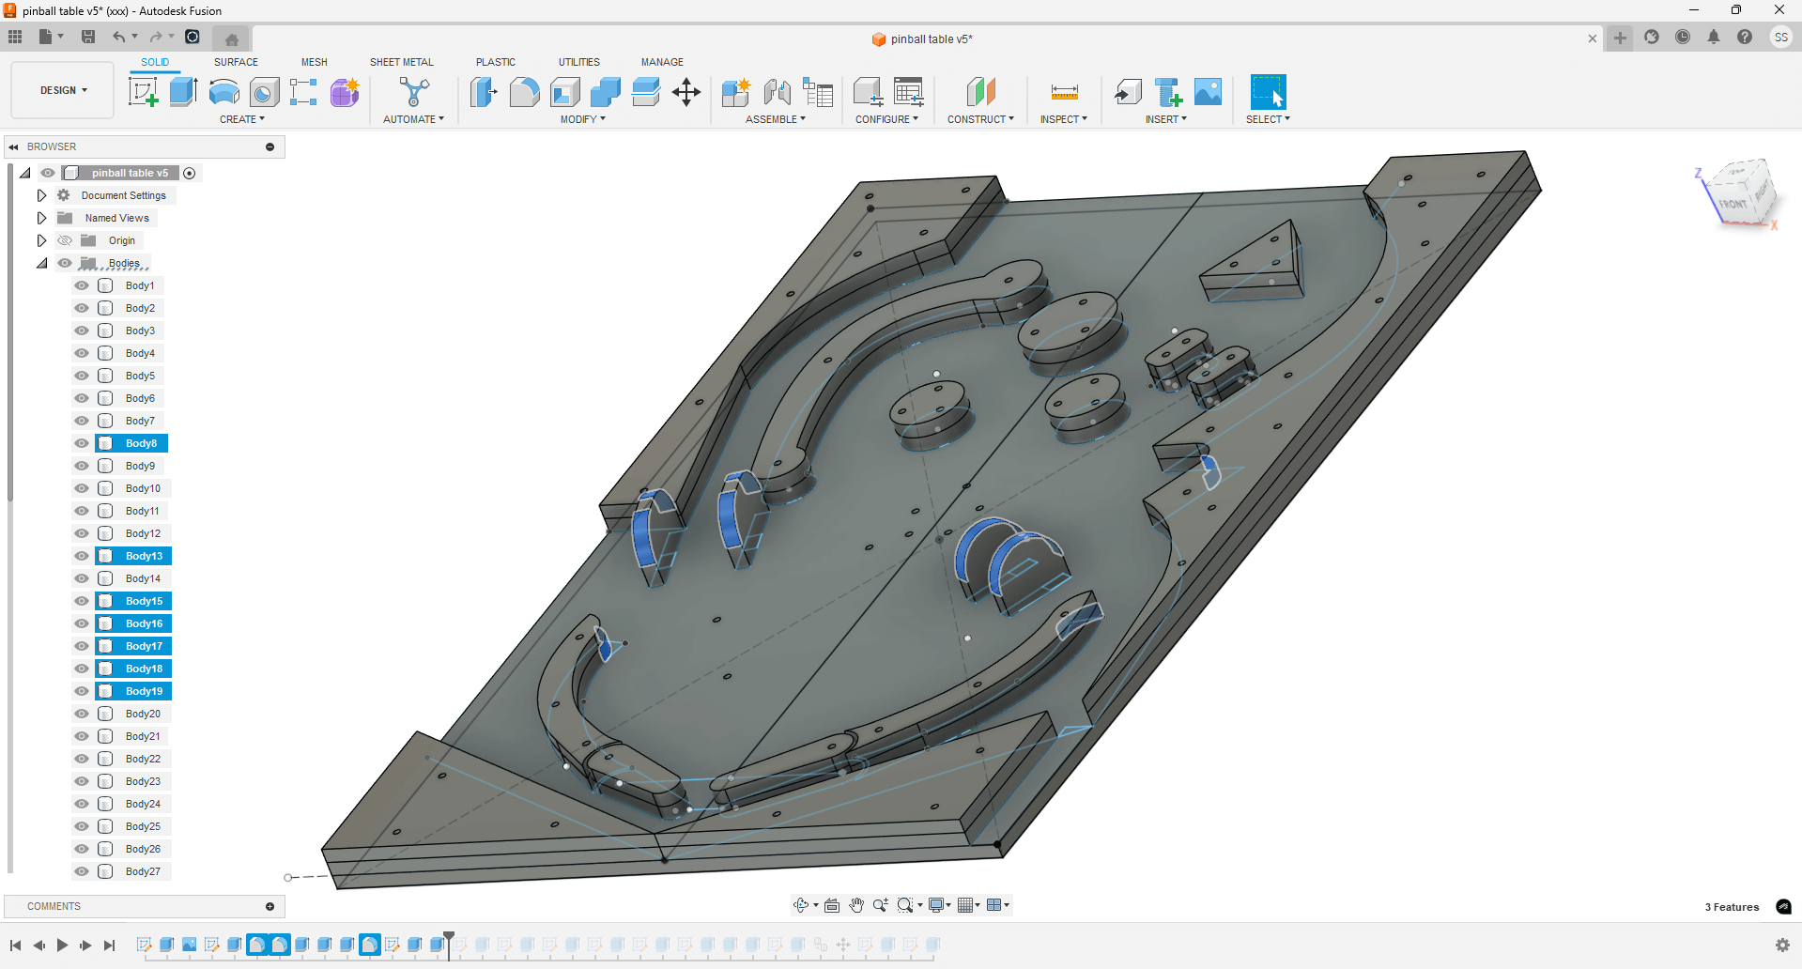Open the MODIFY dropdown menu
This screenshot has width=1802, height=969.
click(x=583, y=119)
